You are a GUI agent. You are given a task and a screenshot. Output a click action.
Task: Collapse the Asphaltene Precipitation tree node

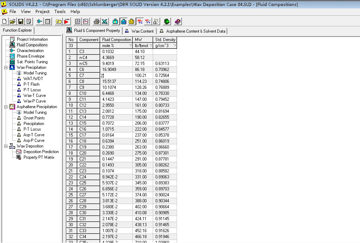[6, 107]
